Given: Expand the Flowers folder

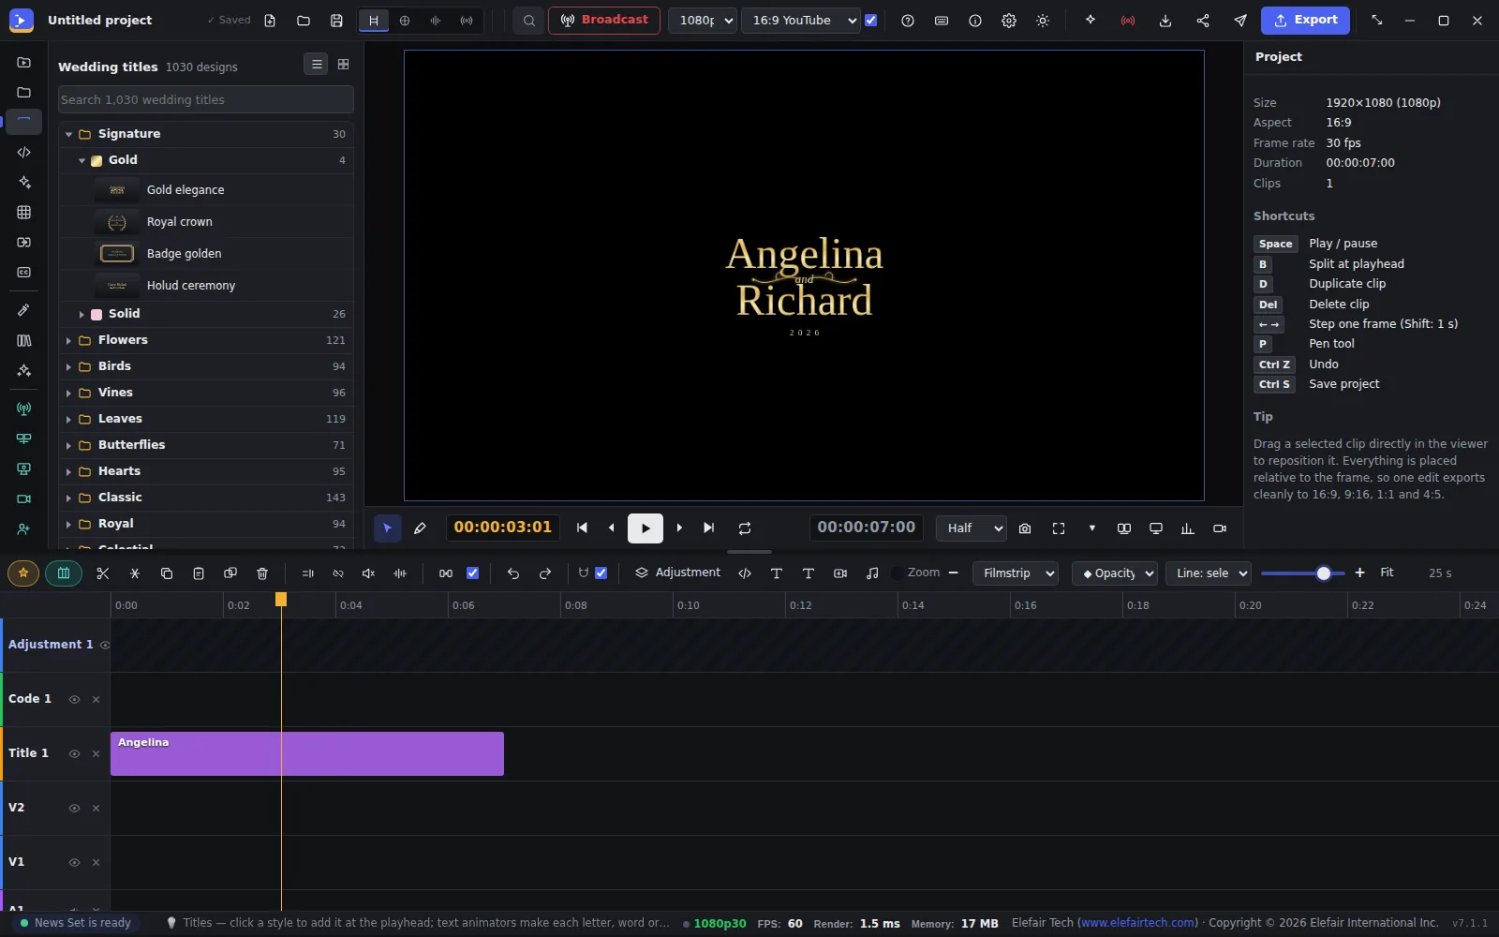Looking at the screenshot, I should (x=68, y=340).
